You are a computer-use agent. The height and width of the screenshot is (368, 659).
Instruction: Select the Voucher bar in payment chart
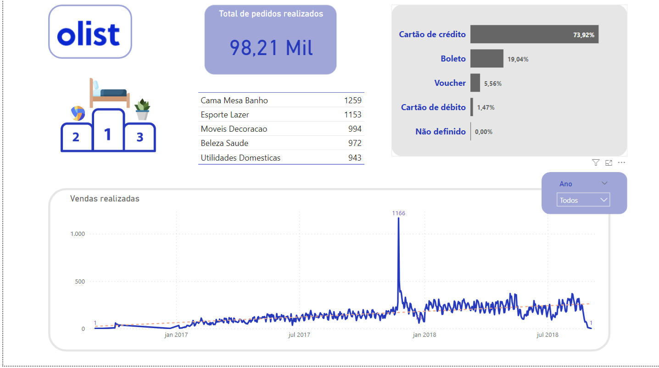pos(475,83)
